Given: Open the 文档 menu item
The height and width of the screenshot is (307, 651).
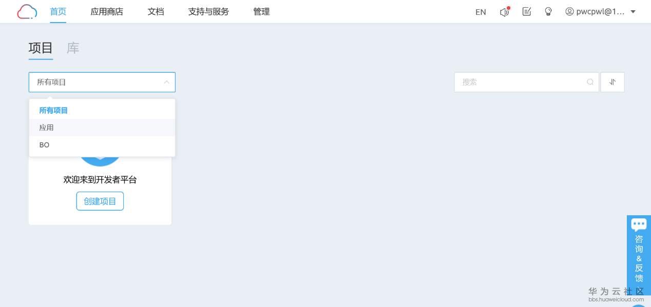Looking at the screenshot, I should (156, 11).
